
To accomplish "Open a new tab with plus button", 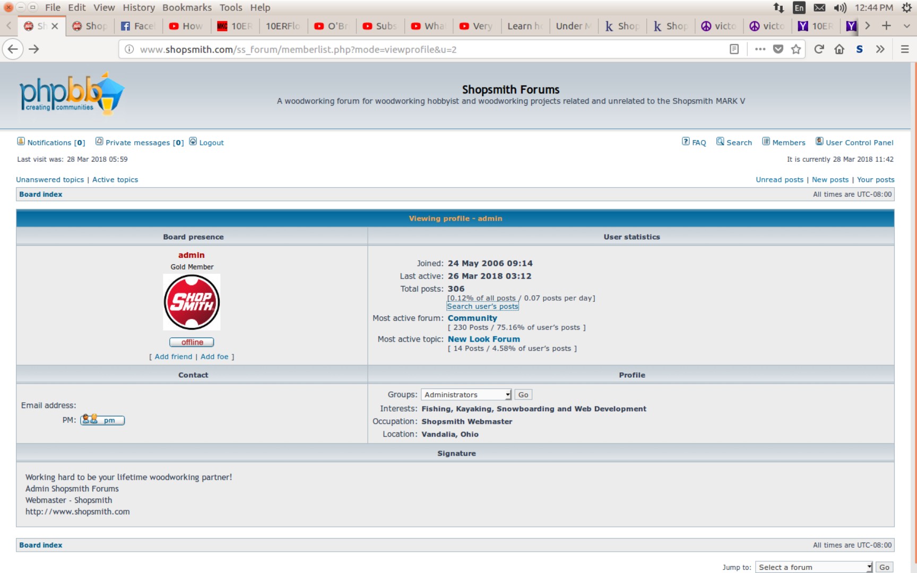I will tap(886, 25).
